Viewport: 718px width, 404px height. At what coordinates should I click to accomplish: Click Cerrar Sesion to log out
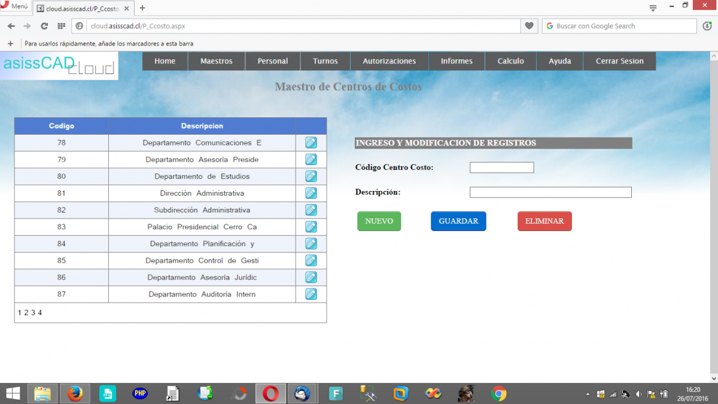point(620,61)
